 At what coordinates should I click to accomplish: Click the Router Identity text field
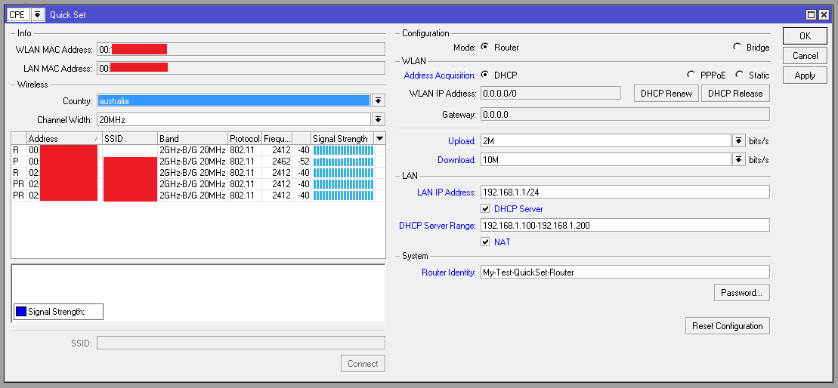624,272
